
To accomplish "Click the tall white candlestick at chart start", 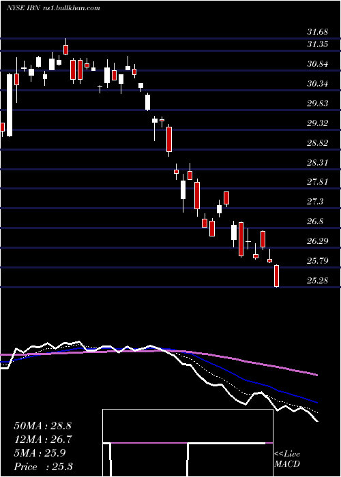I will point(10,105).
